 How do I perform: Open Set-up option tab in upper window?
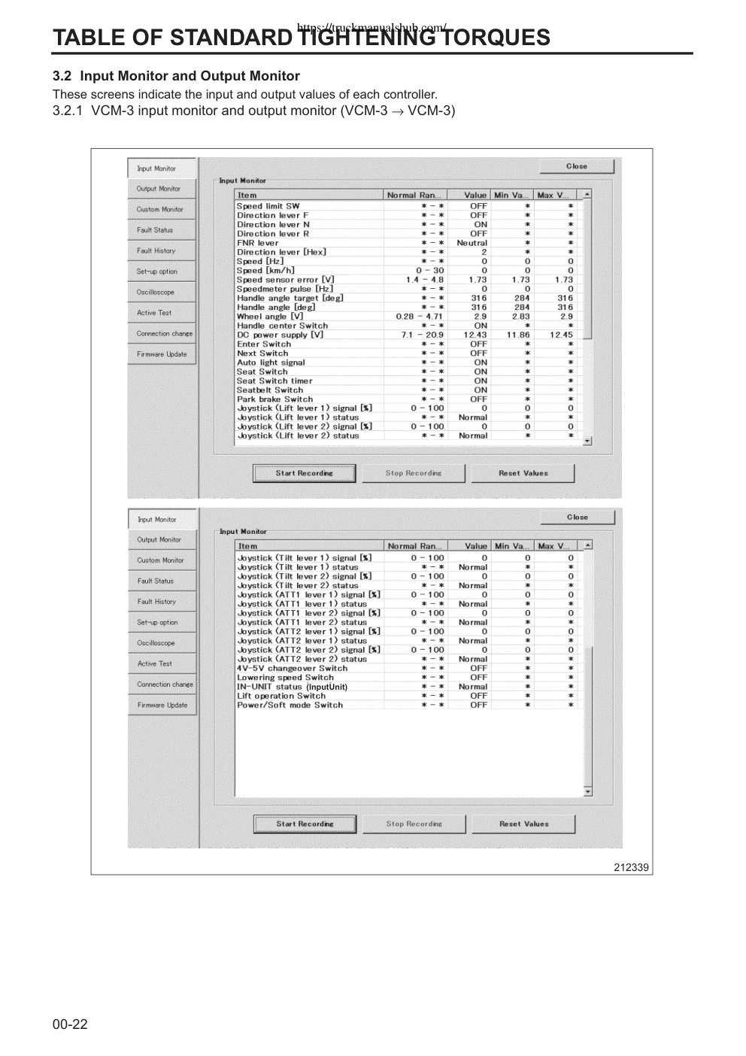(162, 272)
